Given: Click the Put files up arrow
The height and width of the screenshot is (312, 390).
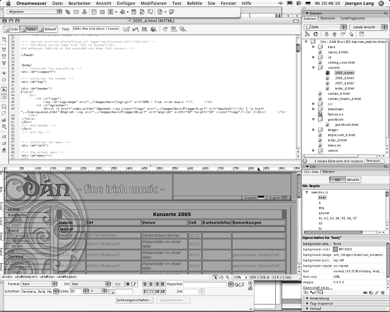Looking at the screenshot, I should click(x=335, y=34).
